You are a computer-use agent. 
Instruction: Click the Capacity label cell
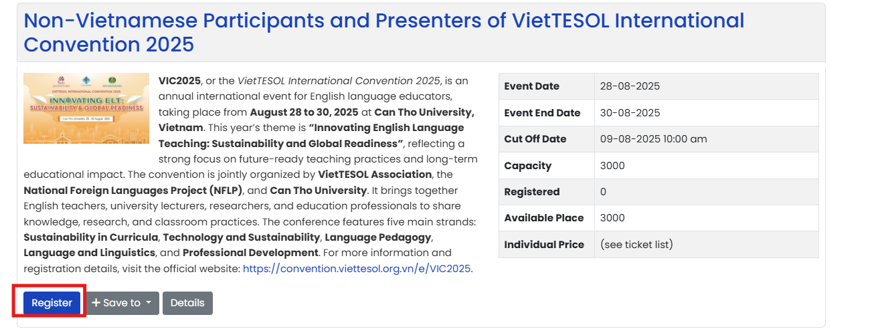tap(547, 165)
